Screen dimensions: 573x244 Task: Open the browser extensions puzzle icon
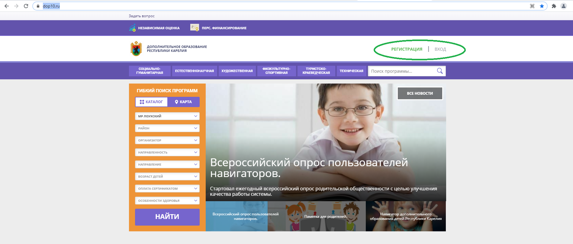coord(554,6)
